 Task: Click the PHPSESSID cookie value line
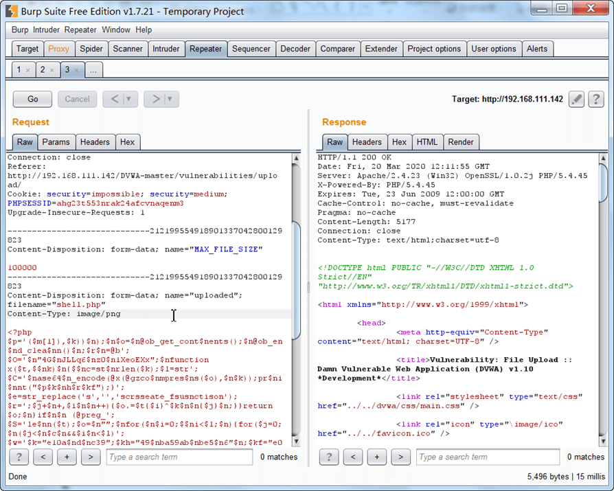pos(95,203)
